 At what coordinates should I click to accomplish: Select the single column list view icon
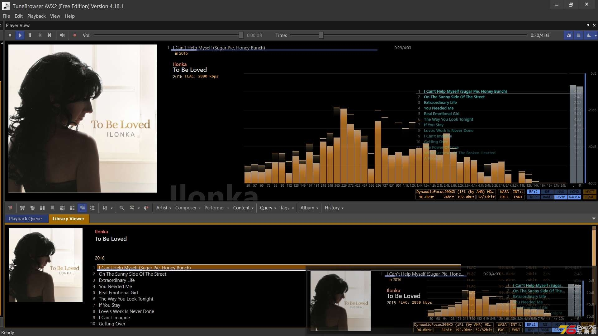click(52, 208)
